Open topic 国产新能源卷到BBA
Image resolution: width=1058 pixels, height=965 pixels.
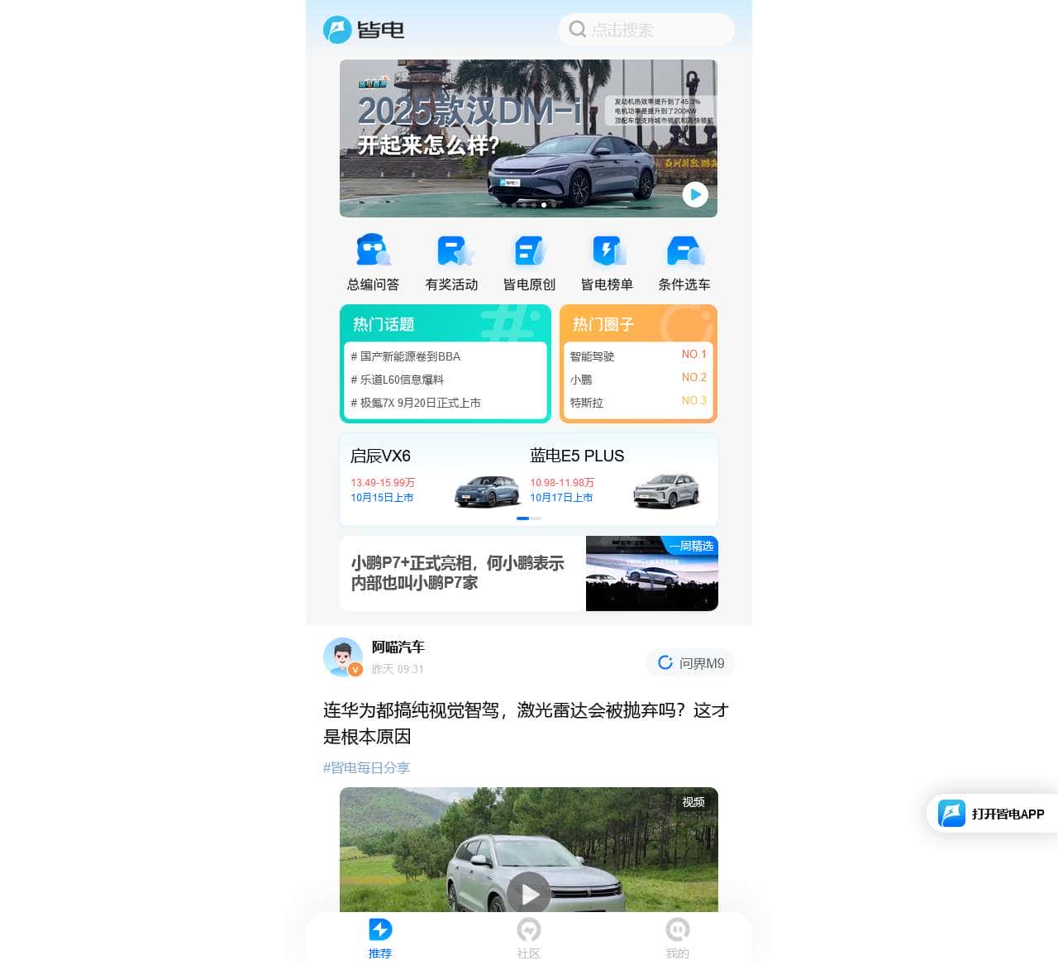[405, 356]
